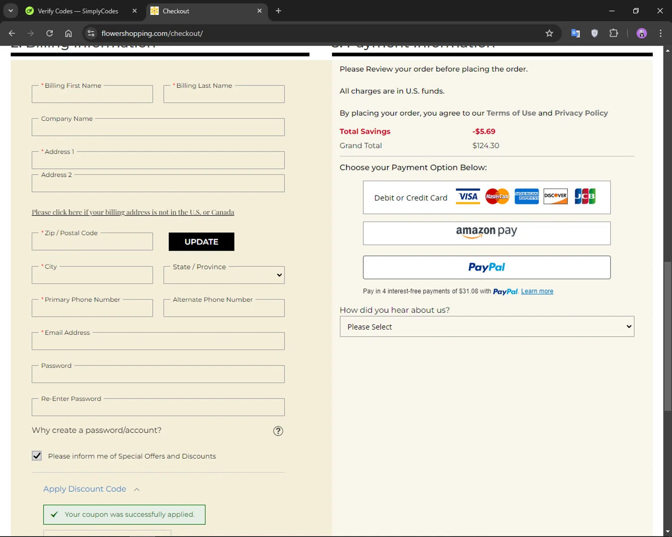Open the tab search dropdown arrow
Image resolution: width=672 pixels, height=537 pixels.
pos(11,11)
